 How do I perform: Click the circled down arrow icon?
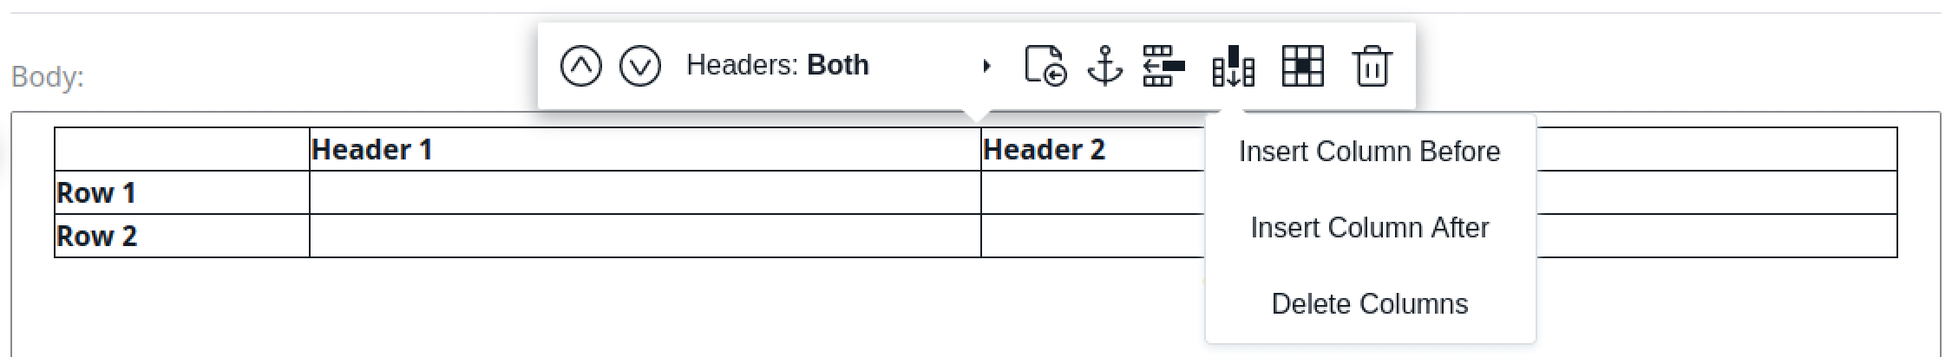pyautogui.click(x=640, y=66)
